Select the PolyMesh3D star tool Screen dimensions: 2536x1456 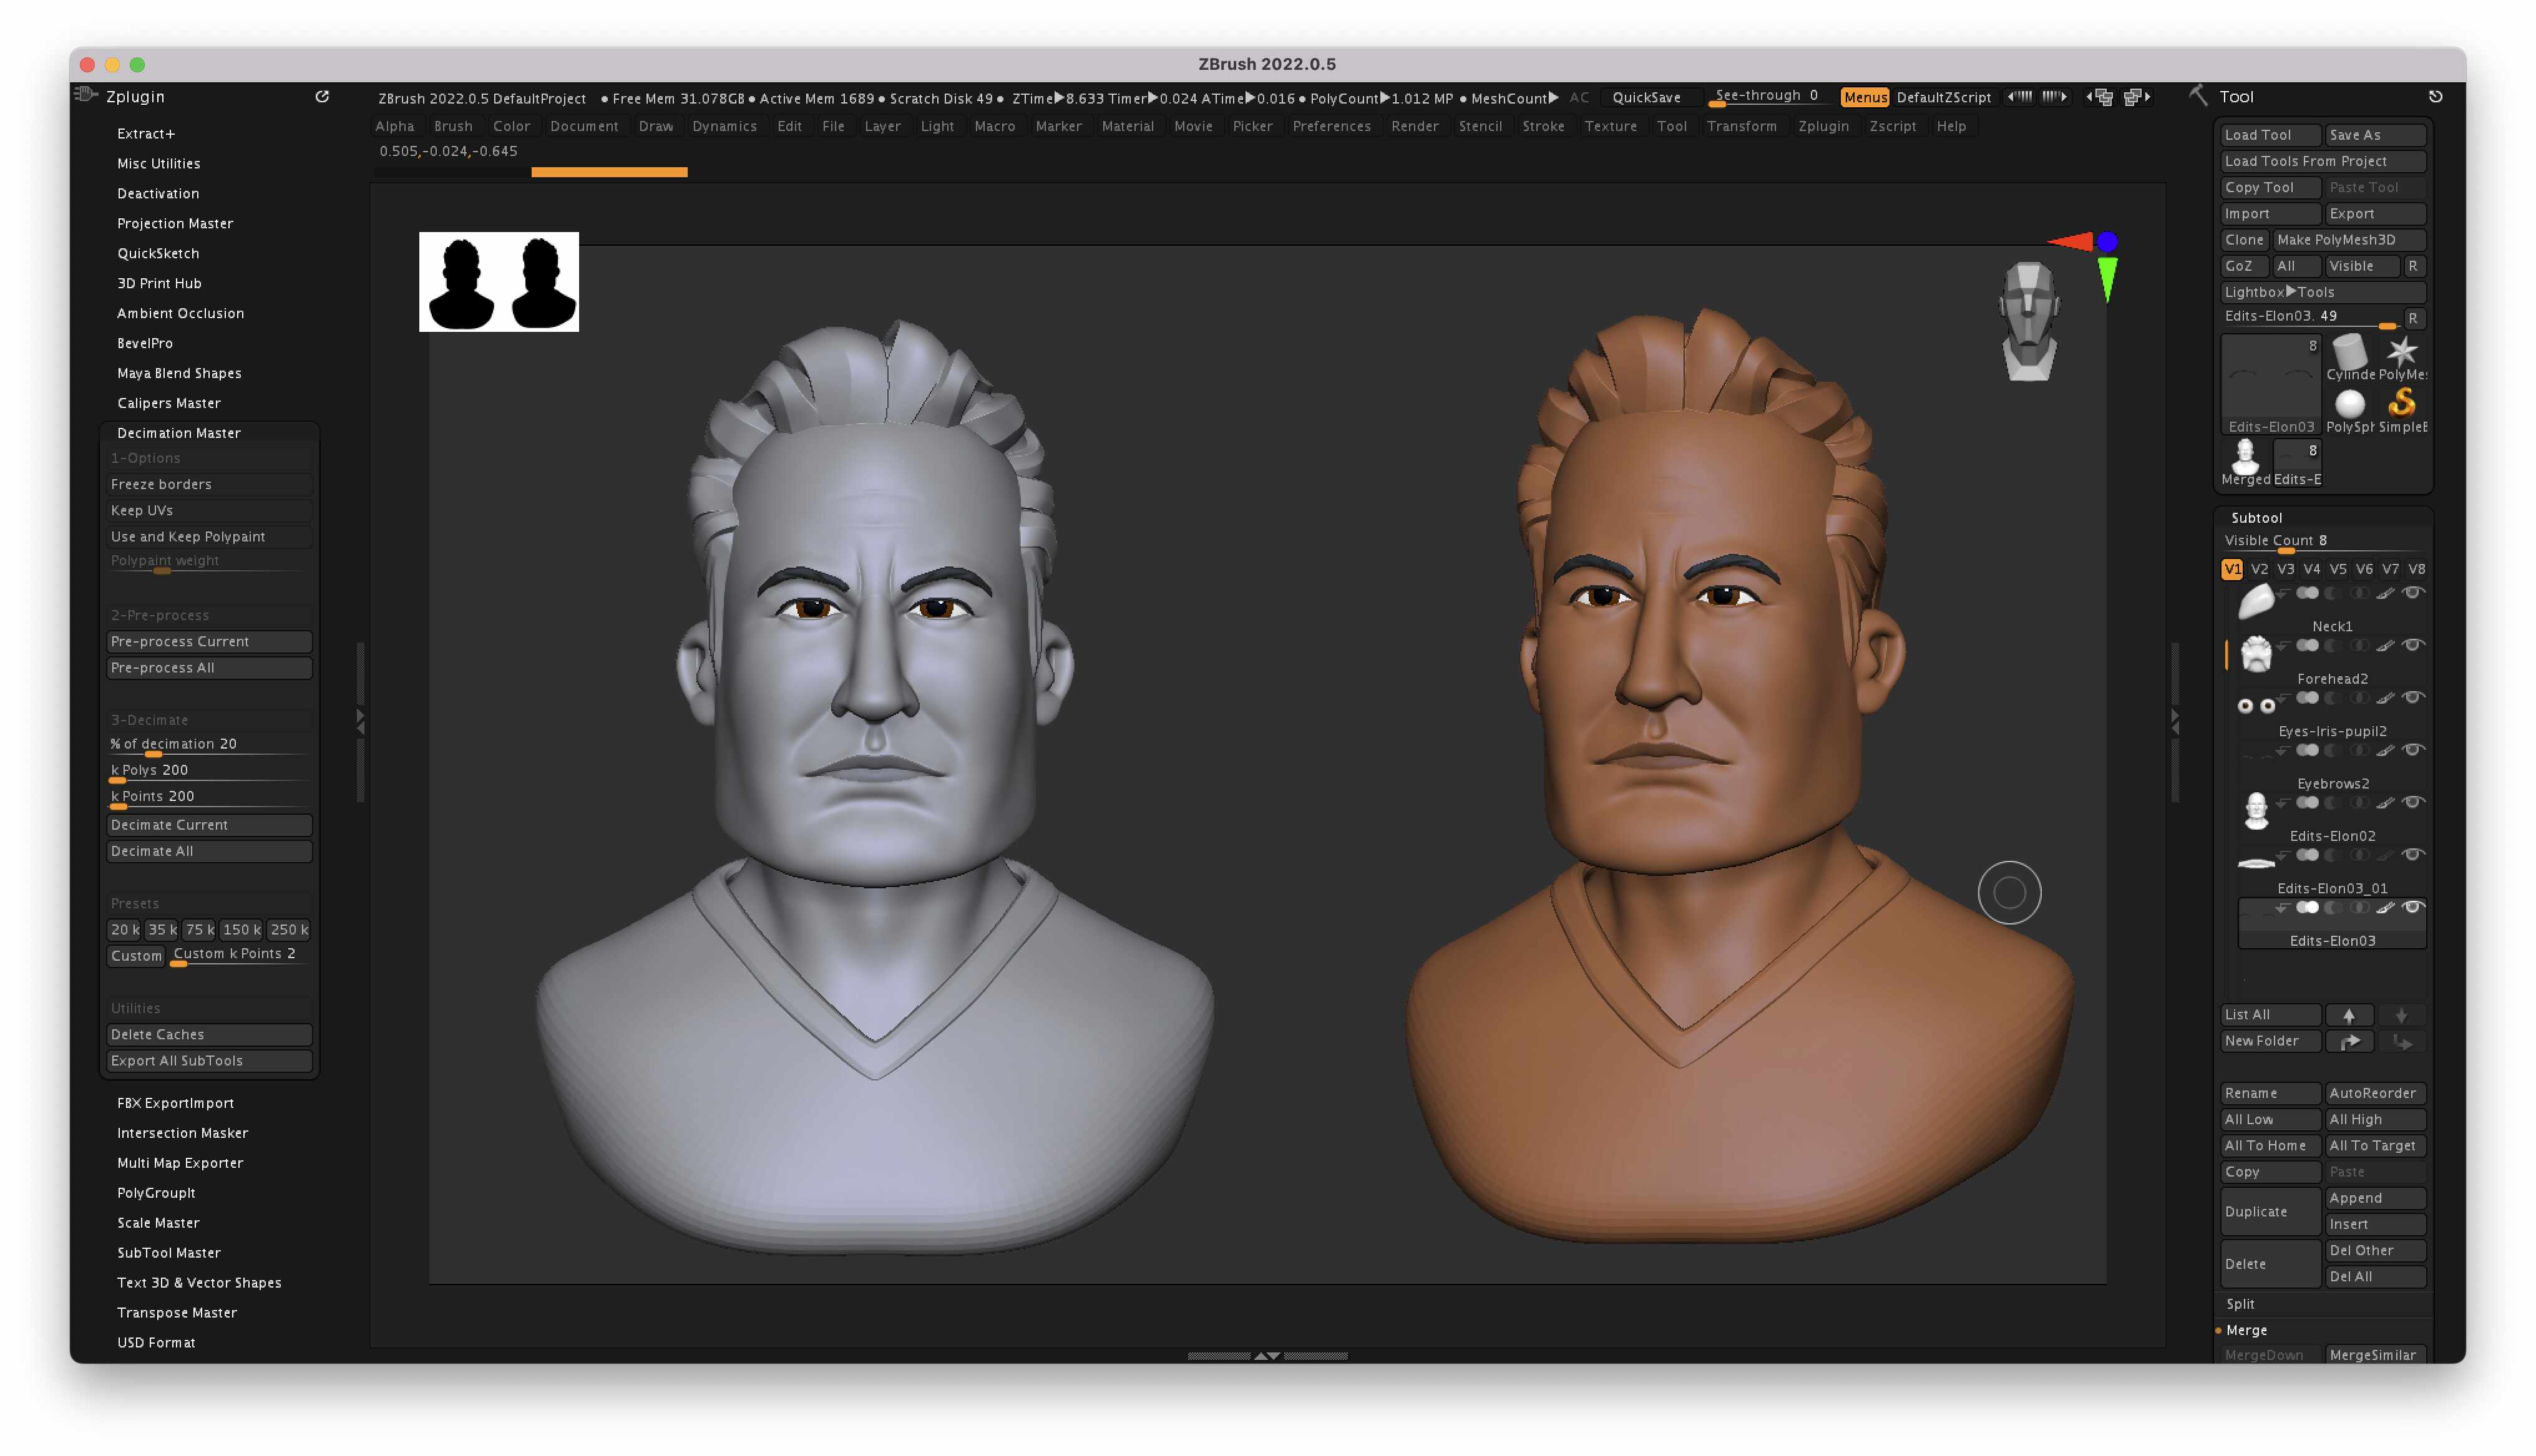tap(2402, 358)
